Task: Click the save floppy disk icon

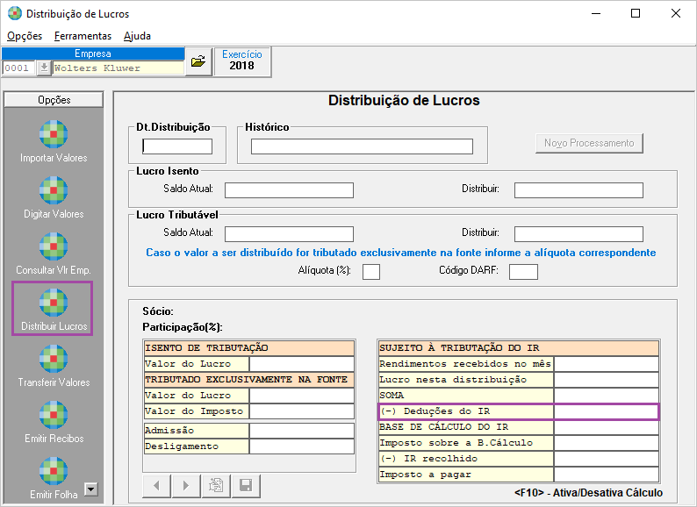Action: pyautogui.click(x=246, y=486)
